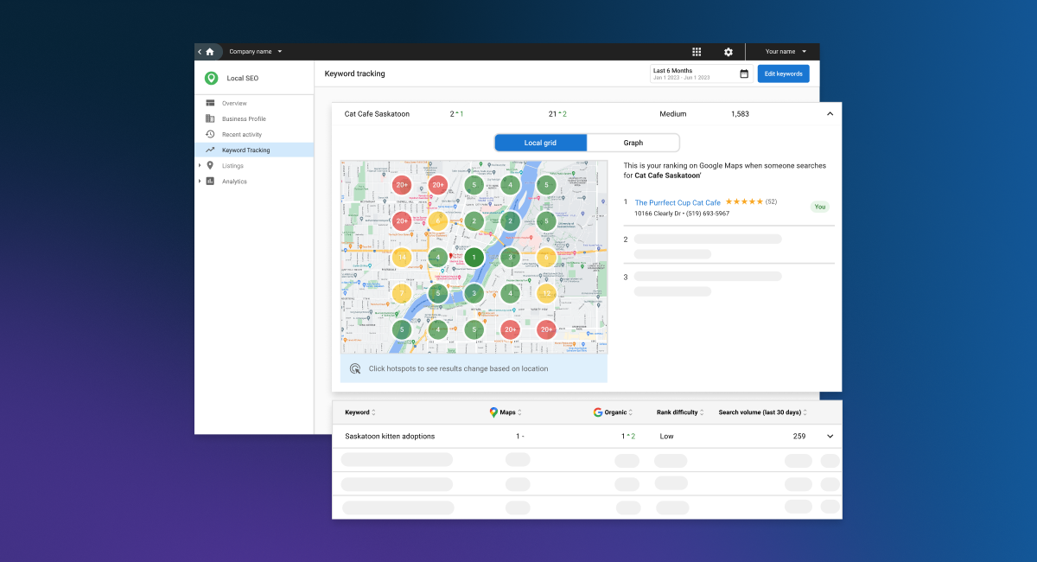Click the Keyword Tracking trend icon
1037x562 pixels.
(210, 150)
